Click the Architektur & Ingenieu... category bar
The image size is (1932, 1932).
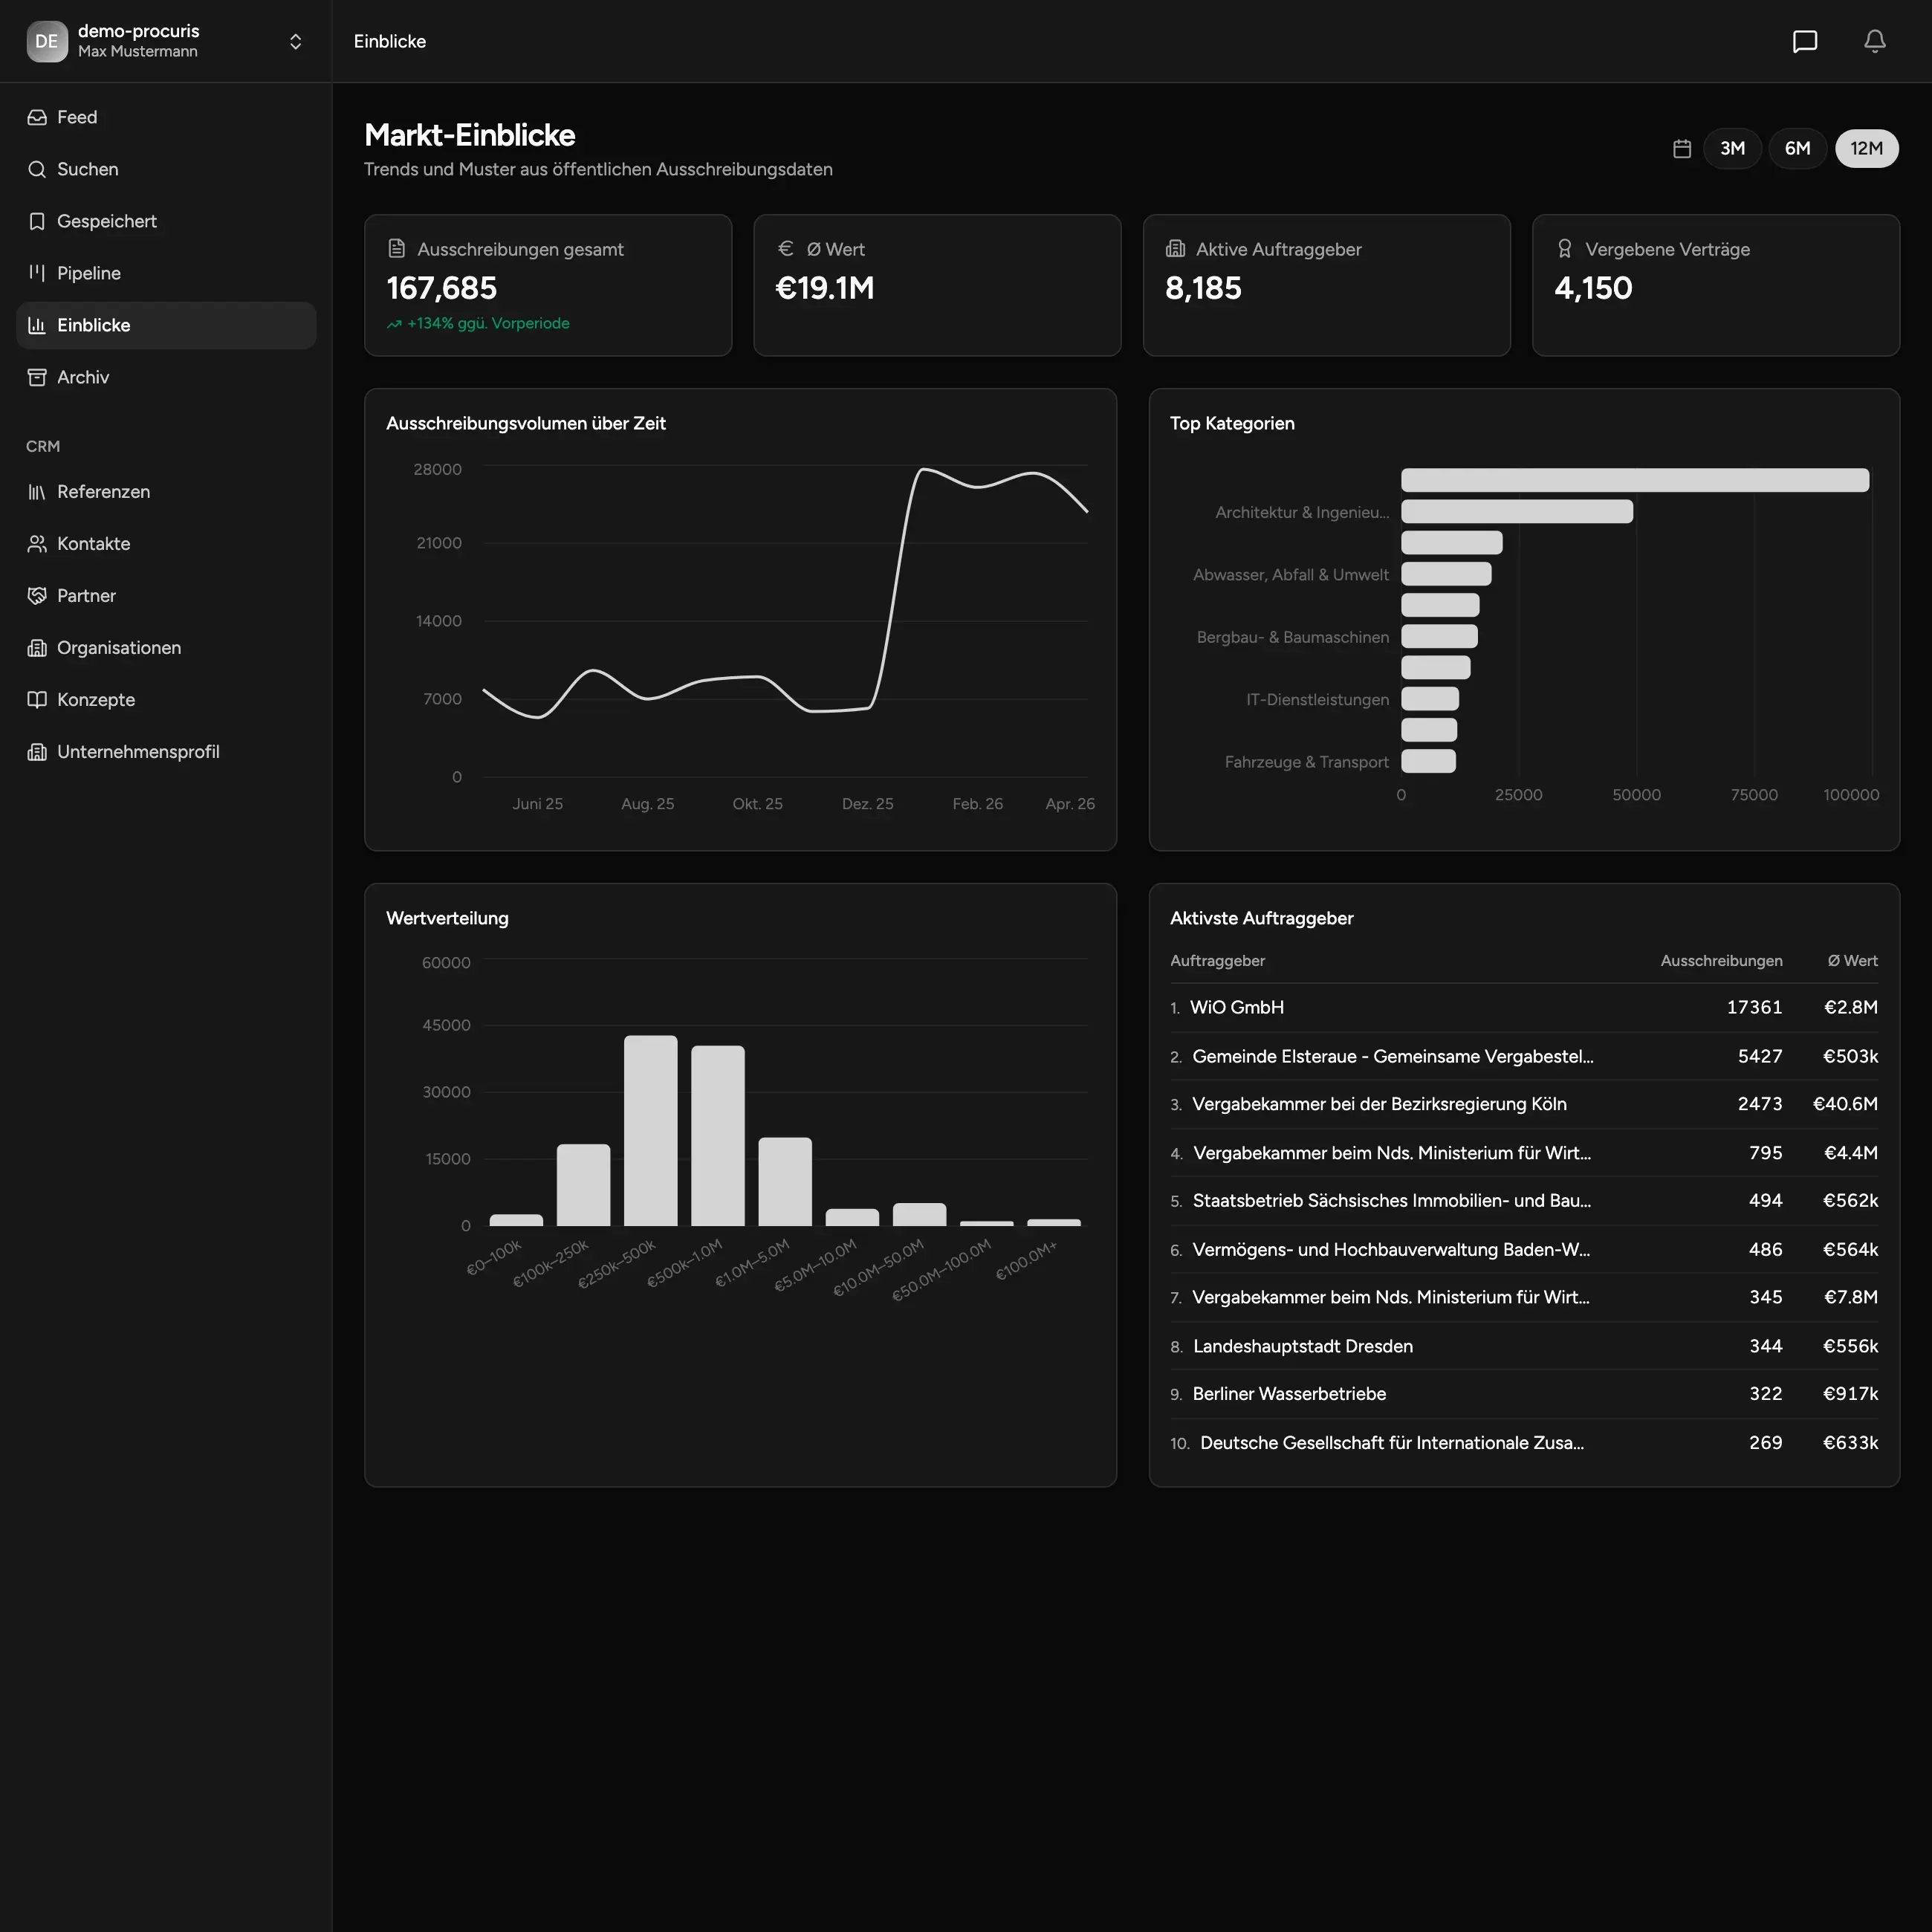(1516, 512)
